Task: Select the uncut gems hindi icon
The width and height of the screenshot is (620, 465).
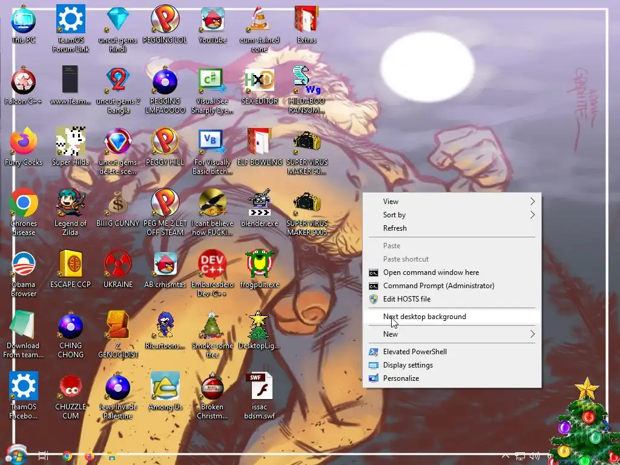Action: pyautogui.click(x=117, y=28)
